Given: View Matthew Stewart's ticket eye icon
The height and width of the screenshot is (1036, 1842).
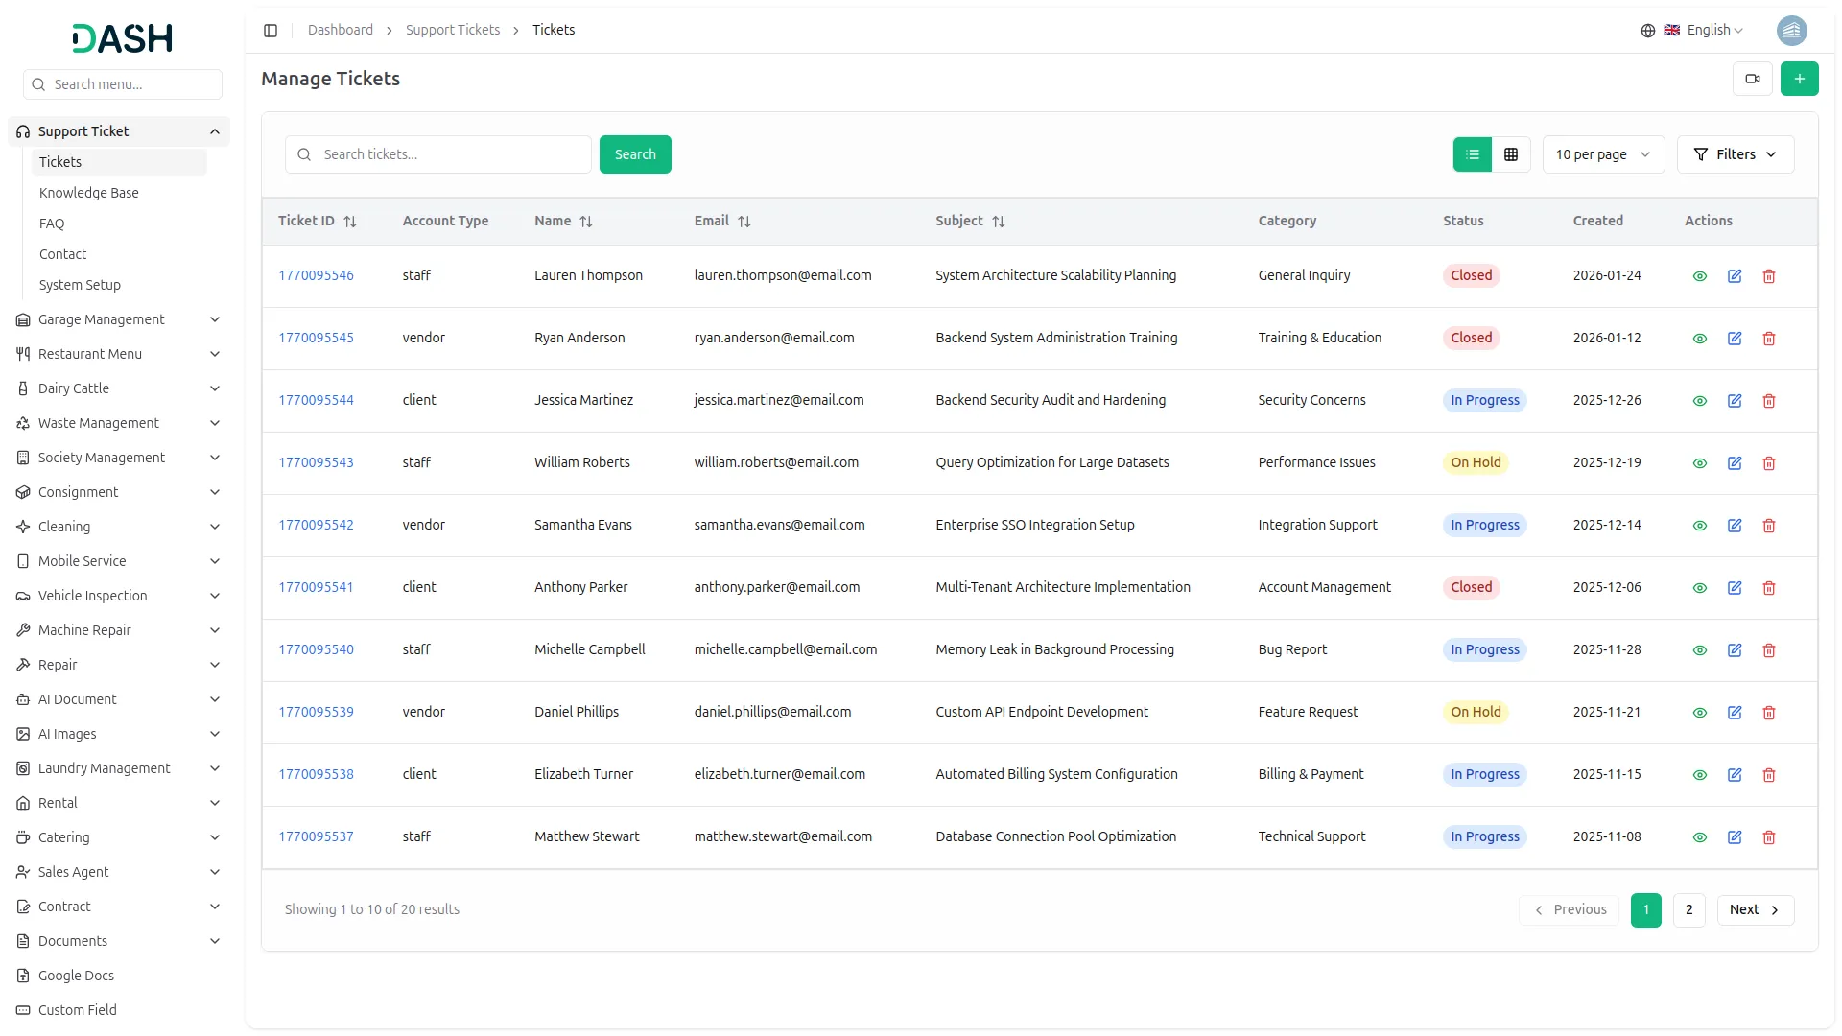Looking at the screenshot, I should pos(1699,837).
